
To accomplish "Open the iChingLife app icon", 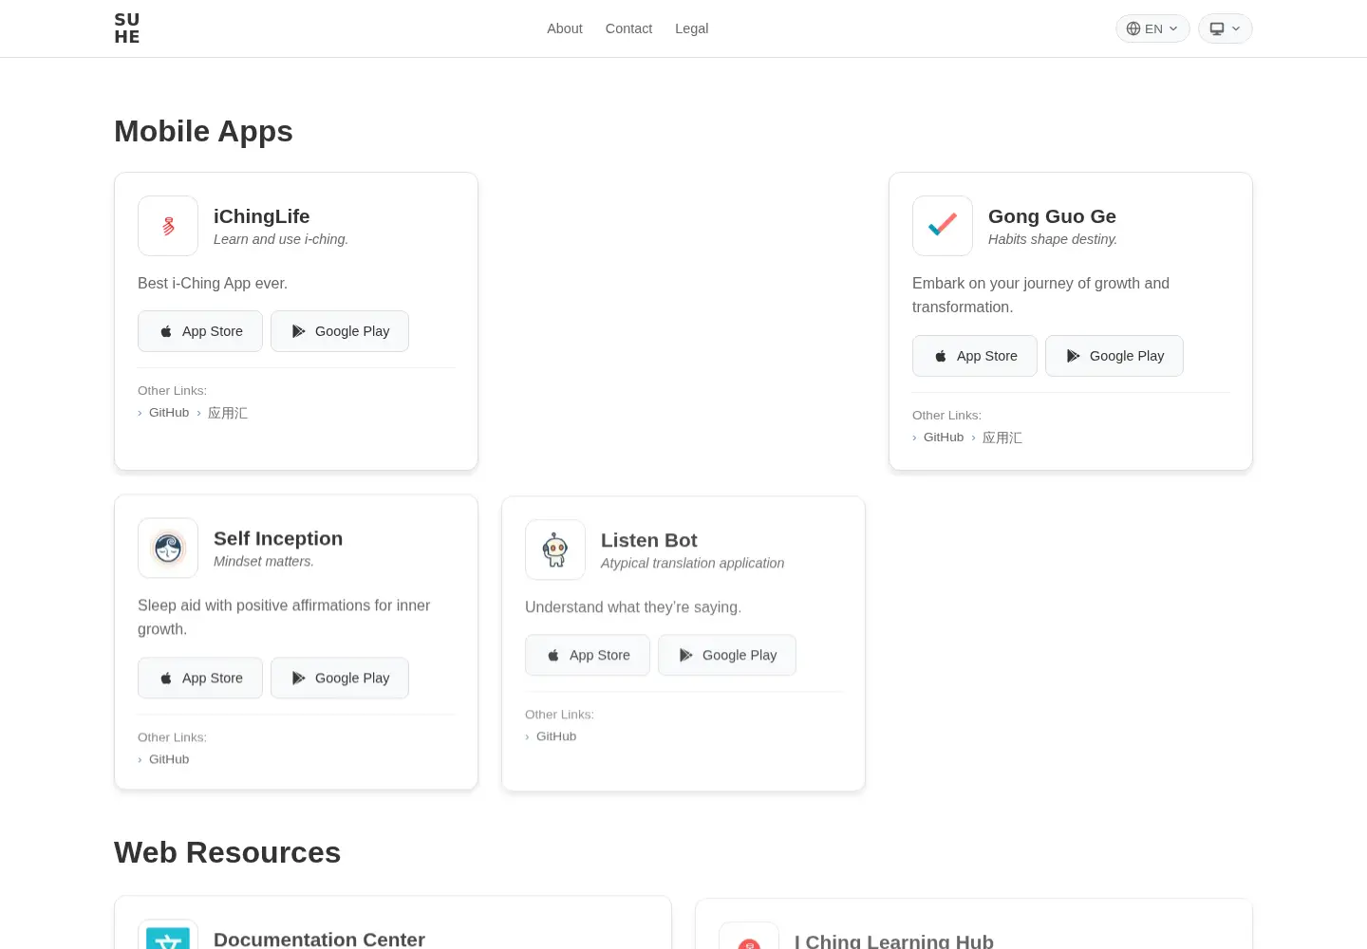I will [168, 226].
